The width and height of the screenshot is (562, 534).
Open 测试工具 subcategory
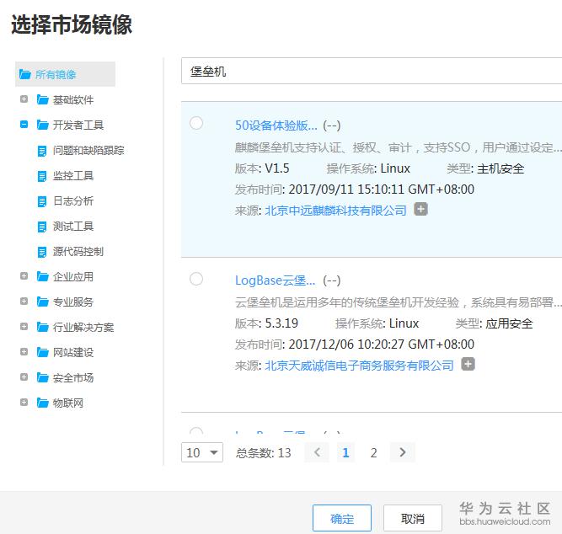pos(73,226)
